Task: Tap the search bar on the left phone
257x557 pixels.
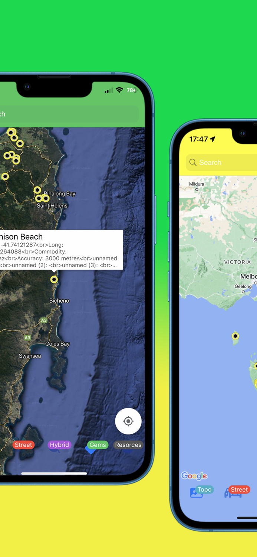Action: click(x=69, y=114)
